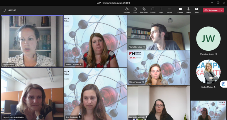Open the Reaktionen menu

[144, 10]
